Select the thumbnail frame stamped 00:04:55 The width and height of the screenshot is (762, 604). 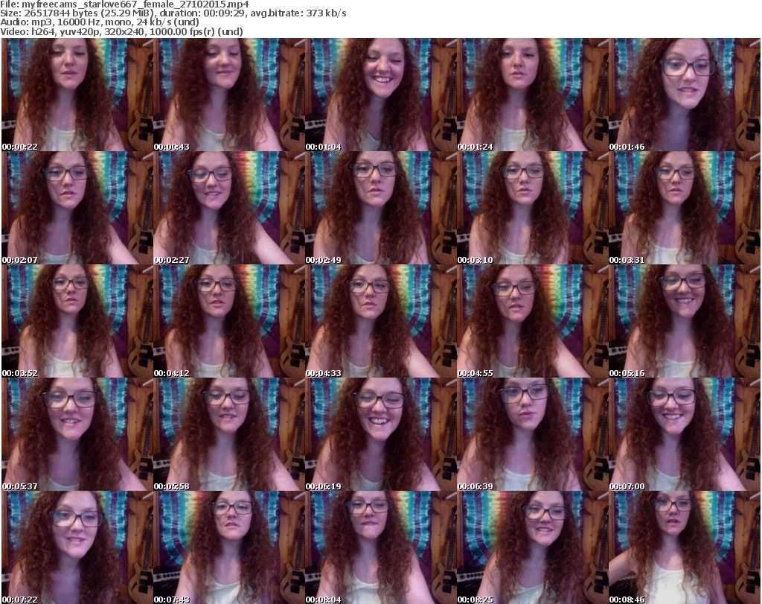(x=533, y=321)
